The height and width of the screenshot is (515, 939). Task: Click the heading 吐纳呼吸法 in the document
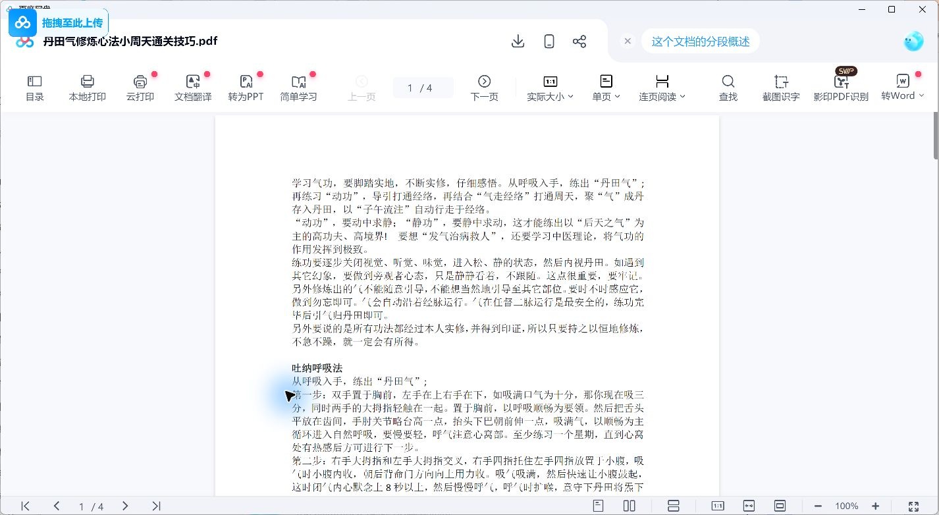[x=317, y=368]
